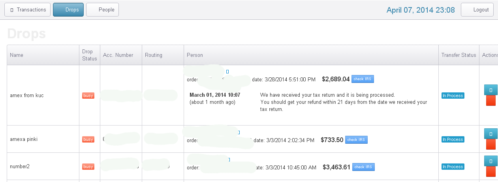The width and height of the screenshot is (498, 182).
Task: Select the name 'amexa pinki'
Action: 24,139
